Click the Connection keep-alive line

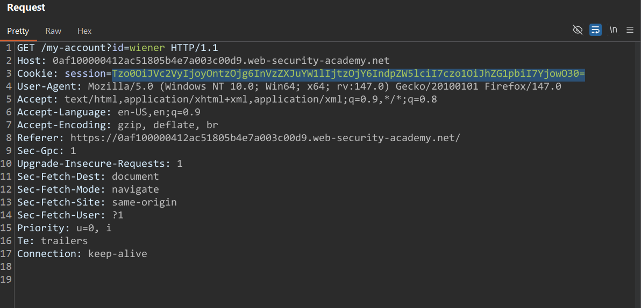tap(82, 254)
